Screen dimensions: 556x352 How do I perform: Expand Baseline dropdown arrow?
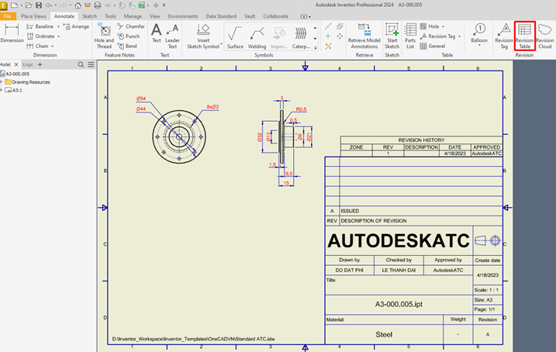(58, 26)
